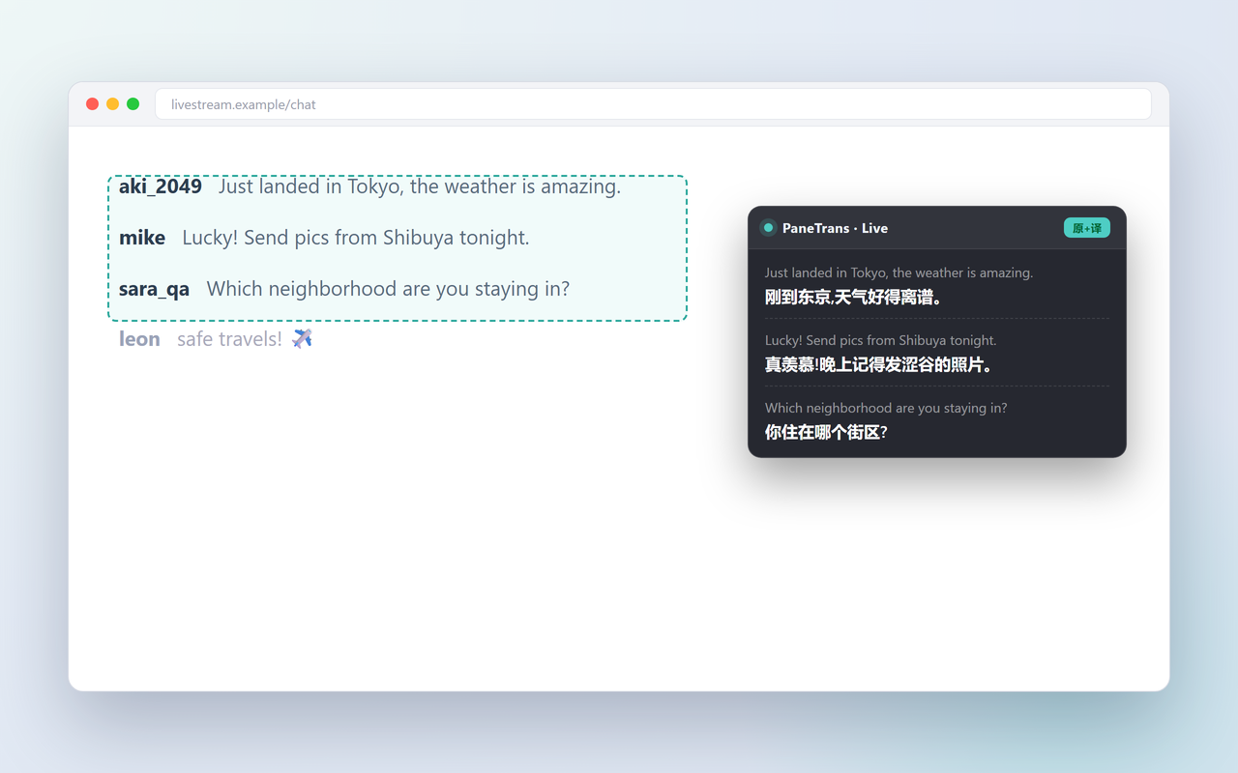Click the yellow minimize window button
Image resolution: width=1238 pixels, height=773 pixels.
113,104
